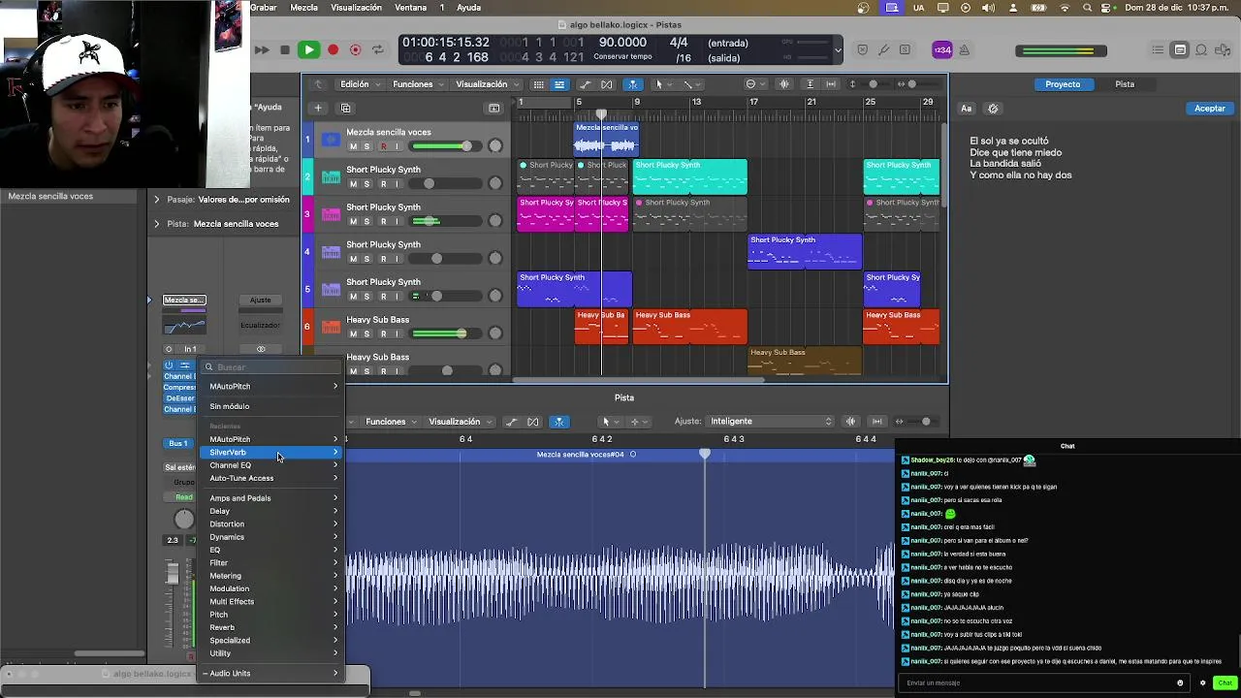
Task: Click the synth instrument icon of track 2
Action: pos(331,176)
